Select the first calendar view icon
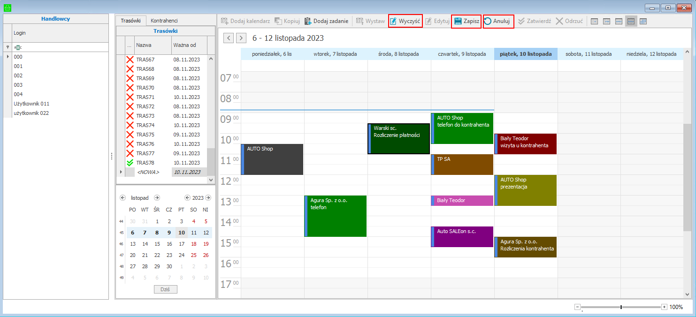Image resolution: width=696 pixels, height=317 pixels. 594,21
